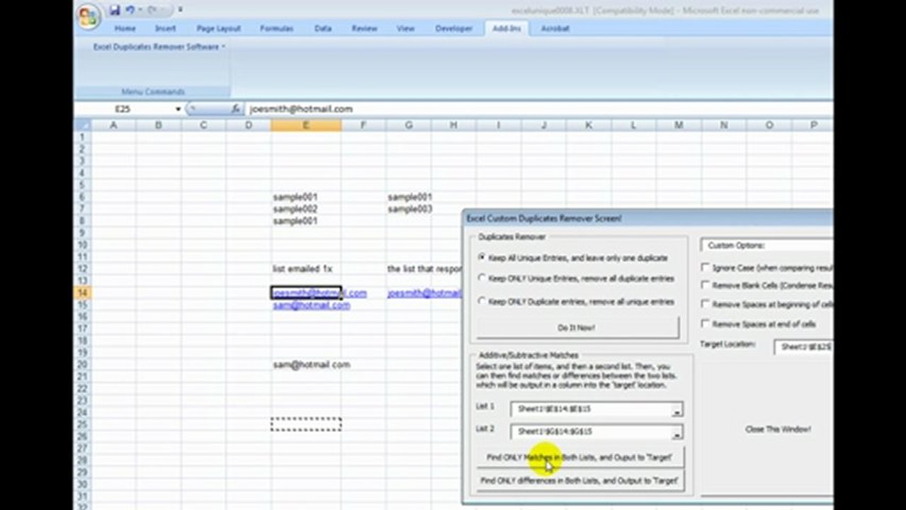
Task: Expand the Excel Duplicates Remover Software menu
Action: pos(159,47)
